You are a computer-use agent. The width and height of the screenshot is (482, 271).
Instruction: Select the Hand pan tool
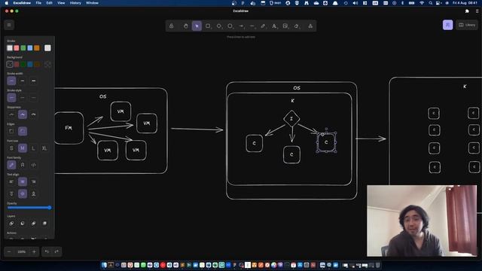click(x=186, y=26)
